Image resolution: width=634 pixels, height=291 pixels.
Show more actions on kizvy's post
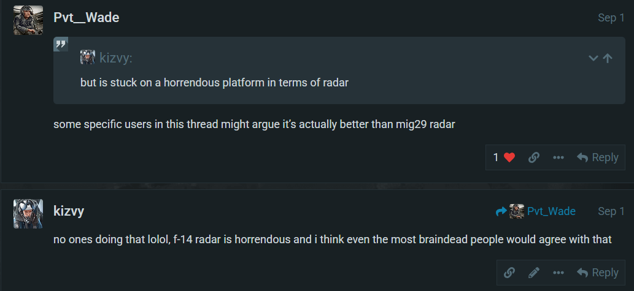coord(558,273)
